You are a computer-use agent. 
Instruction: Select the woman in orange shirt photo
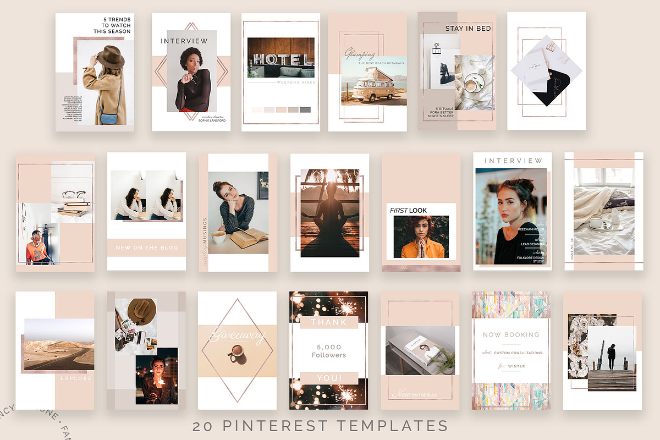point(39,234)
